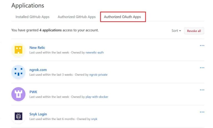Open the three-dot menu for PWK
213x128 pixels.
coord(202,90)
